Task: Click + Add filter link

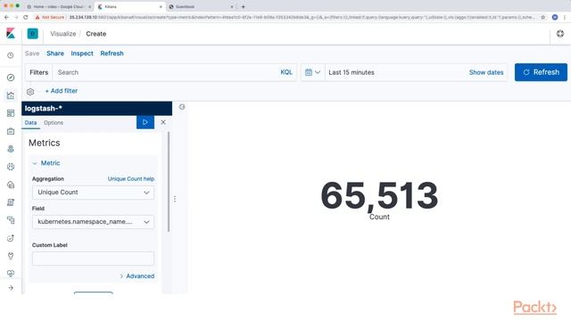Action: point(62,91)
